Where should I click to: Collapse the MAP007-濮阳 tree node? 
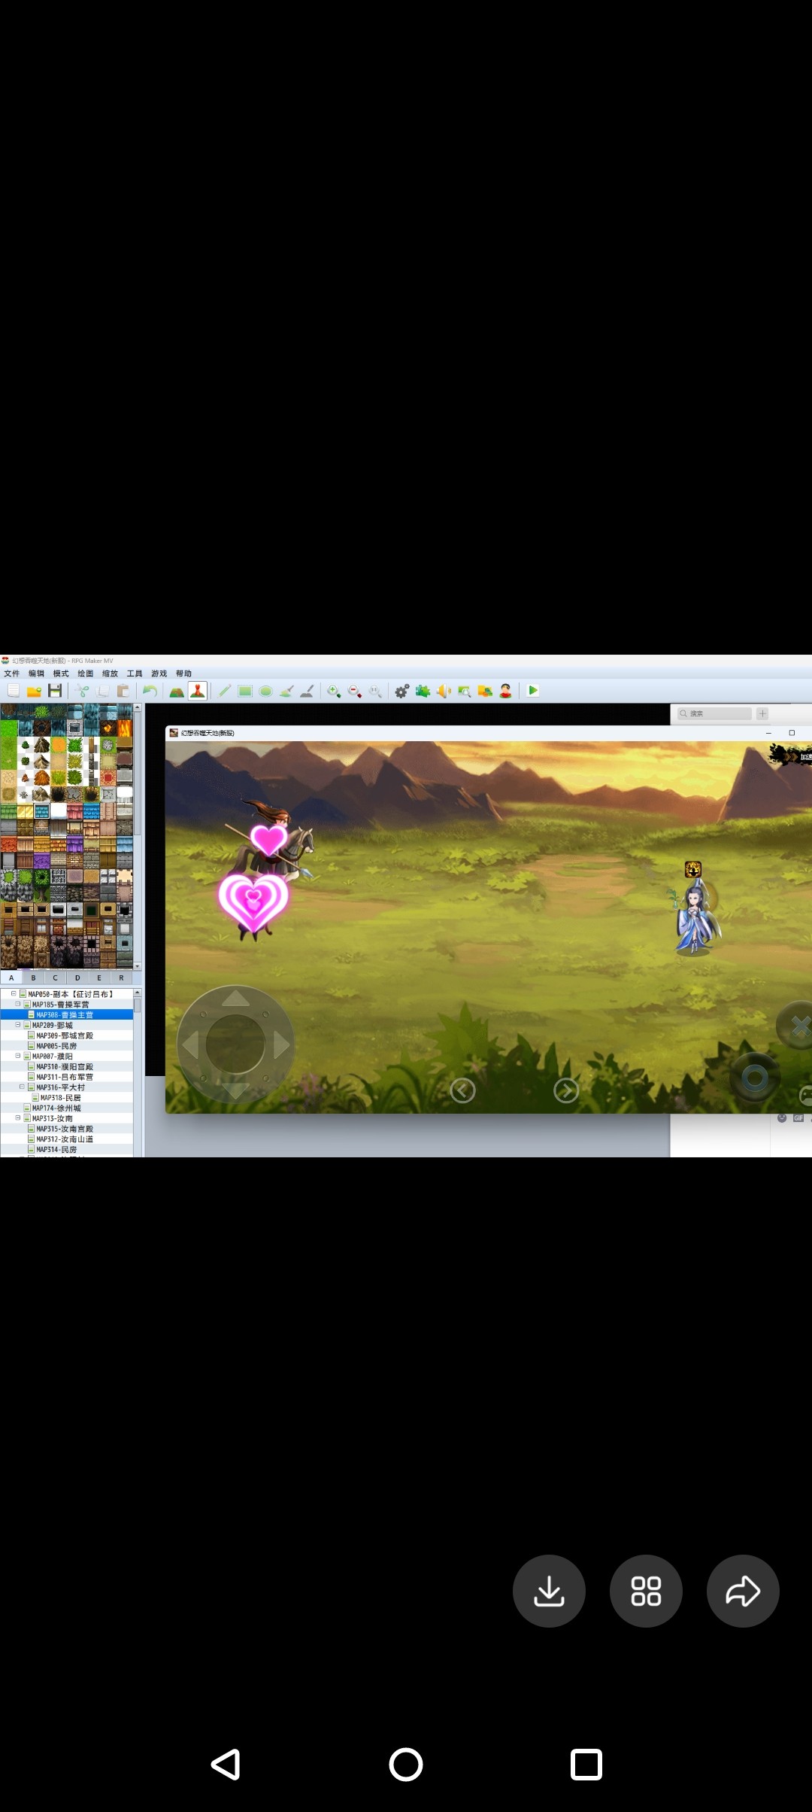click(18, 1056)
